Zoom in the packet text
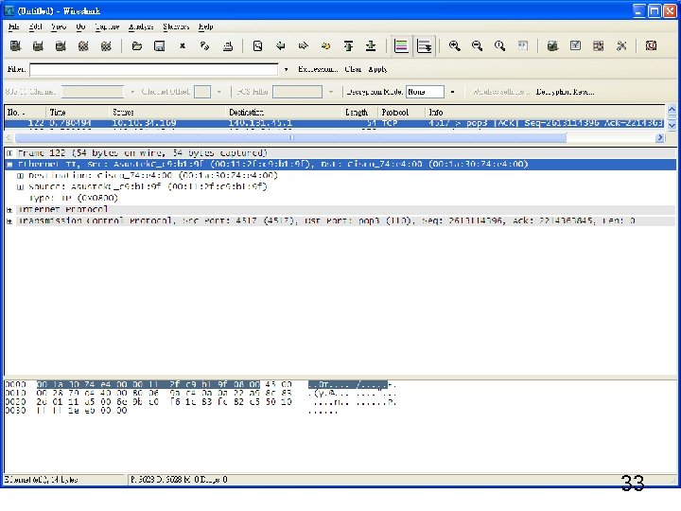 pos(454,45)
